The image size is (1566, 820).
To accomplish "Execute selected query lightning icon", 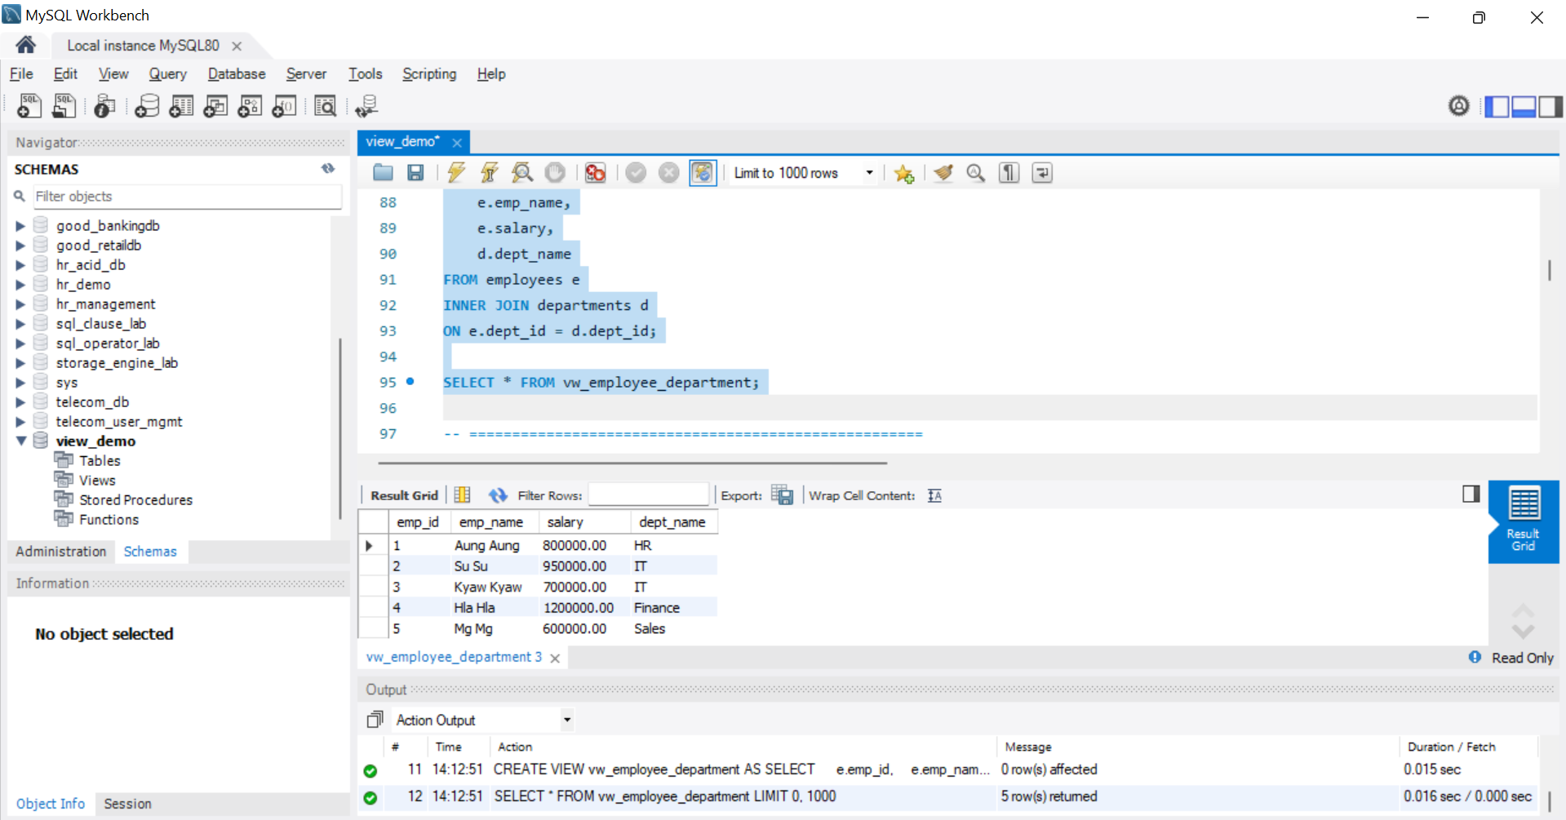I will point(456,173).
